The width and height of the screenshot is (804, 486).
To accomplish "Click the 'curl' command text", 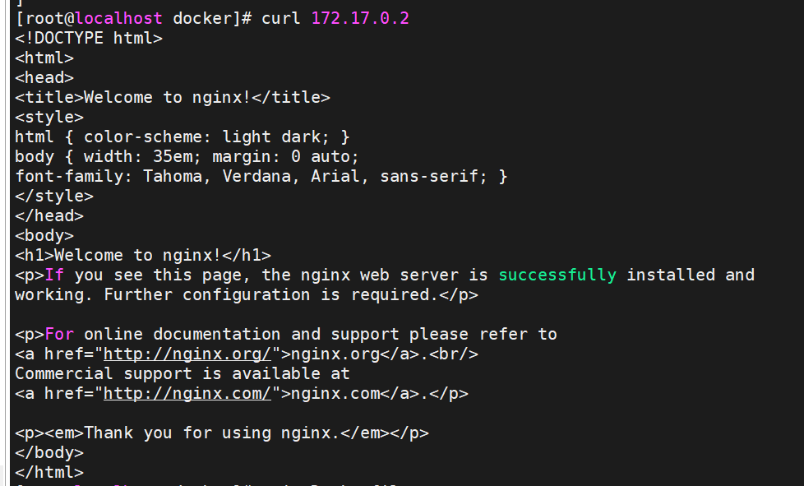I will 281,18.
